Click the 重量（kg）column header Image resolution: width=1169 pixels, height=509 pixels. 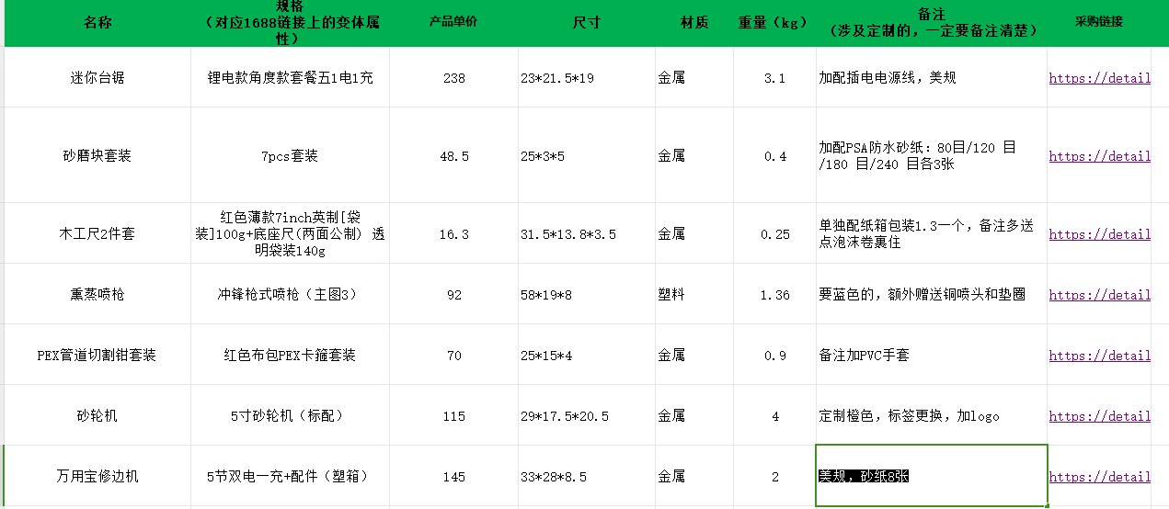tap(774, 23)
